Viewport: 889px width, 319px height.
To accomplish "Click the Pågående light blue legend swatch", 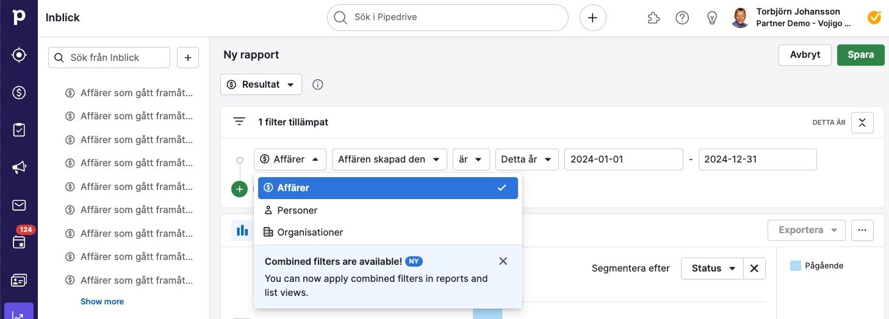I will coord(795,265).
